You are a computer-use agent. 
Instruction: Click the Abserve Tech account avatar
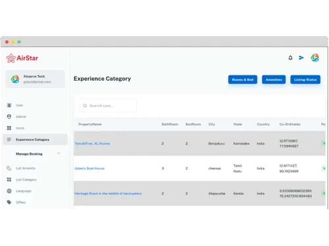pos(15,79)
